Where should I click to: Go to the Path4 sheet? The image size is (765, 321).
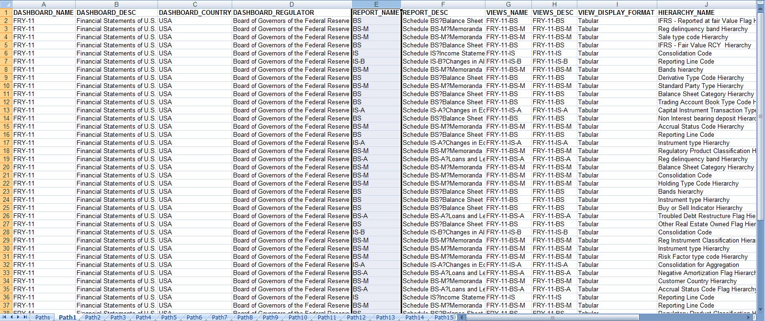tap(144, 317)
